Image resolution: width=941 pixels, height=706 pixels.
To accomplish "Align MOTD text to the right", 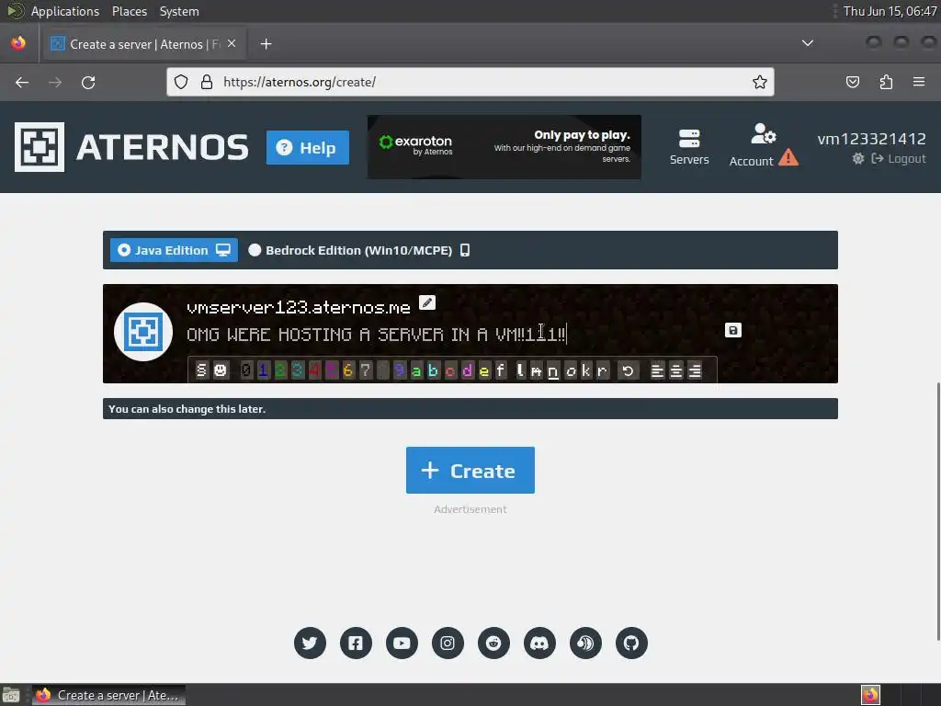I will tap(695, 371).
